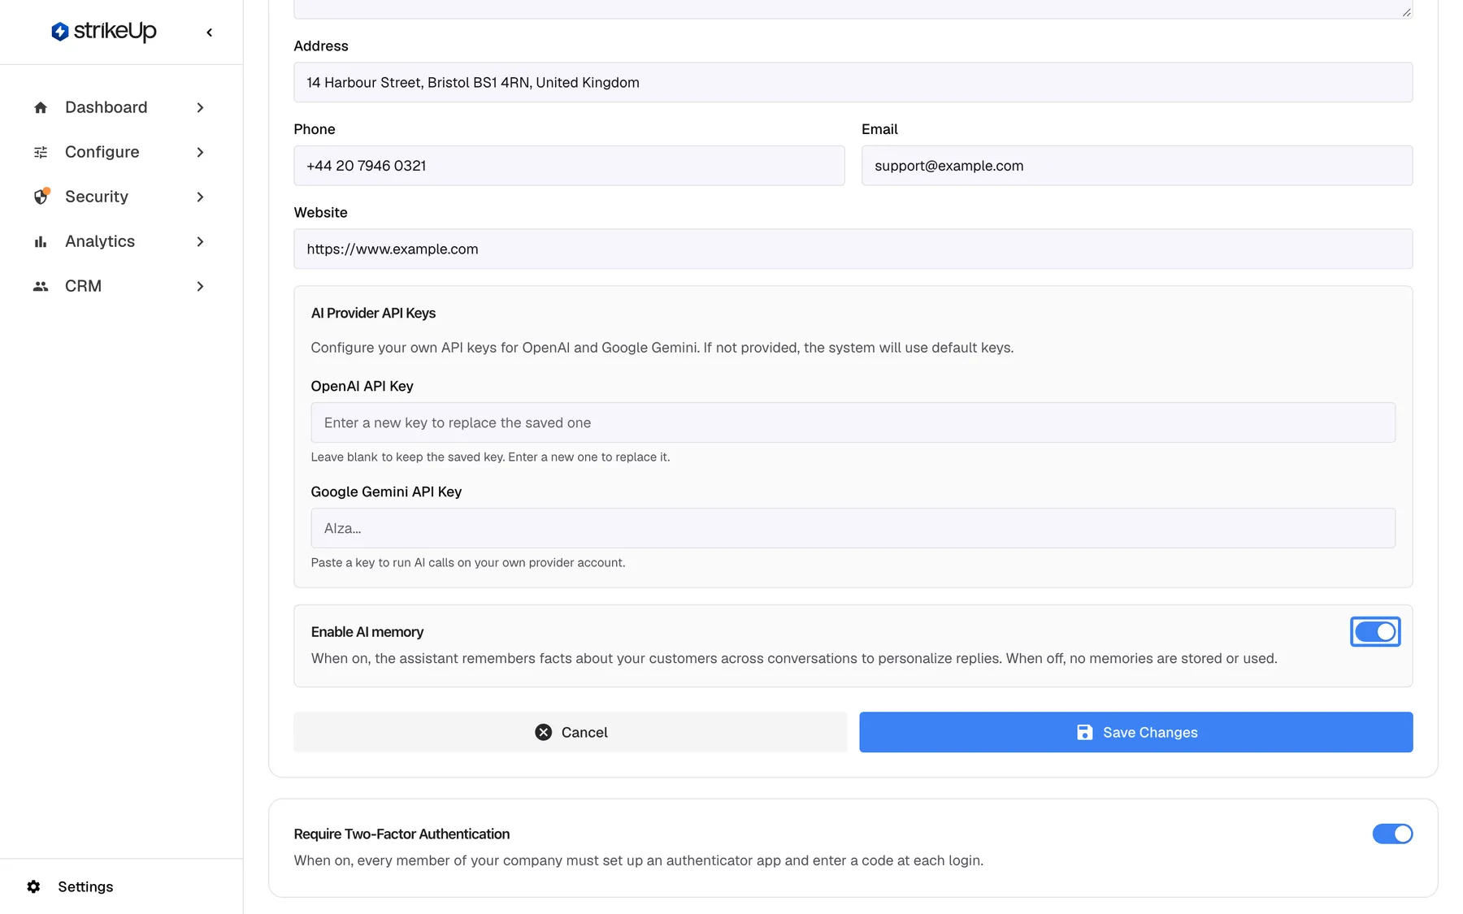Image resolution: width=1463 pixels, height=914 pixels.
Task: Expand the Analytics submenu chevron
Action: [x=200, y=241]
